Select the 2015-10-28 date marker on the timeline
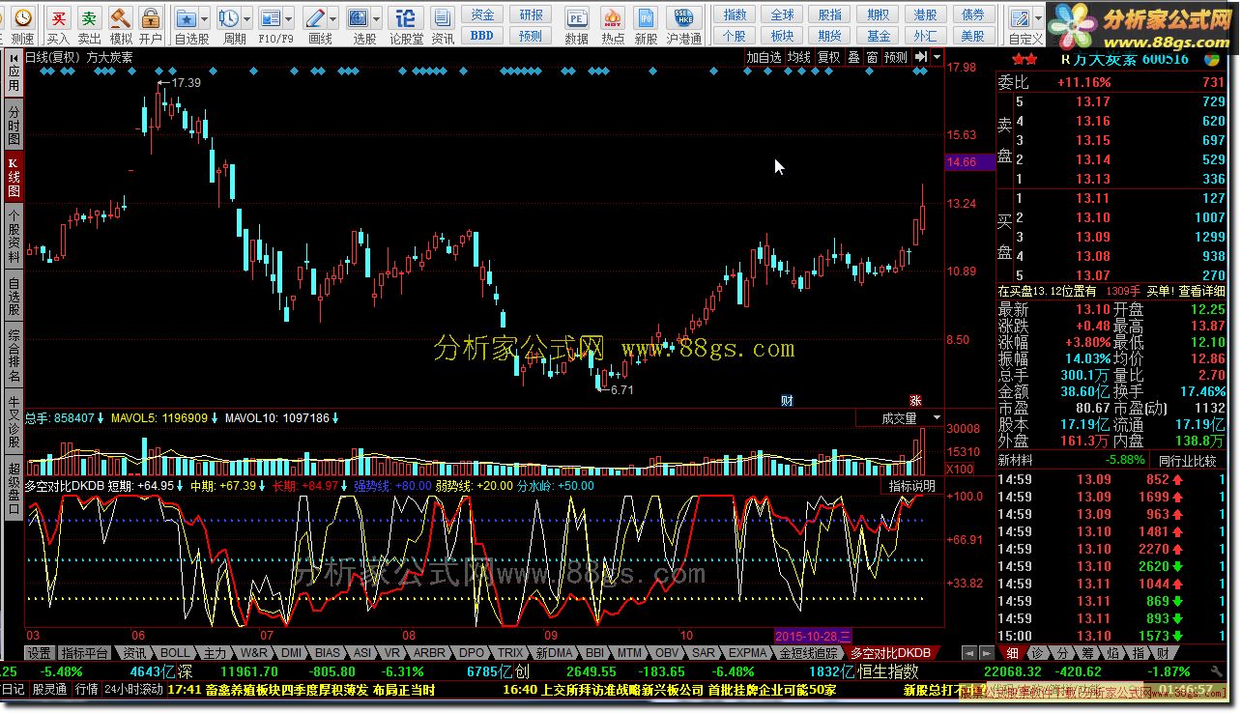Screen dimensions: 1241x713 pos(813,636)
